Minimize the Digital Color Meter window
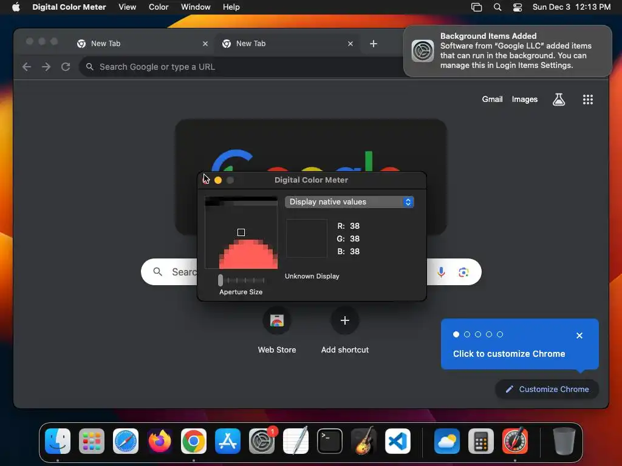 218,180
